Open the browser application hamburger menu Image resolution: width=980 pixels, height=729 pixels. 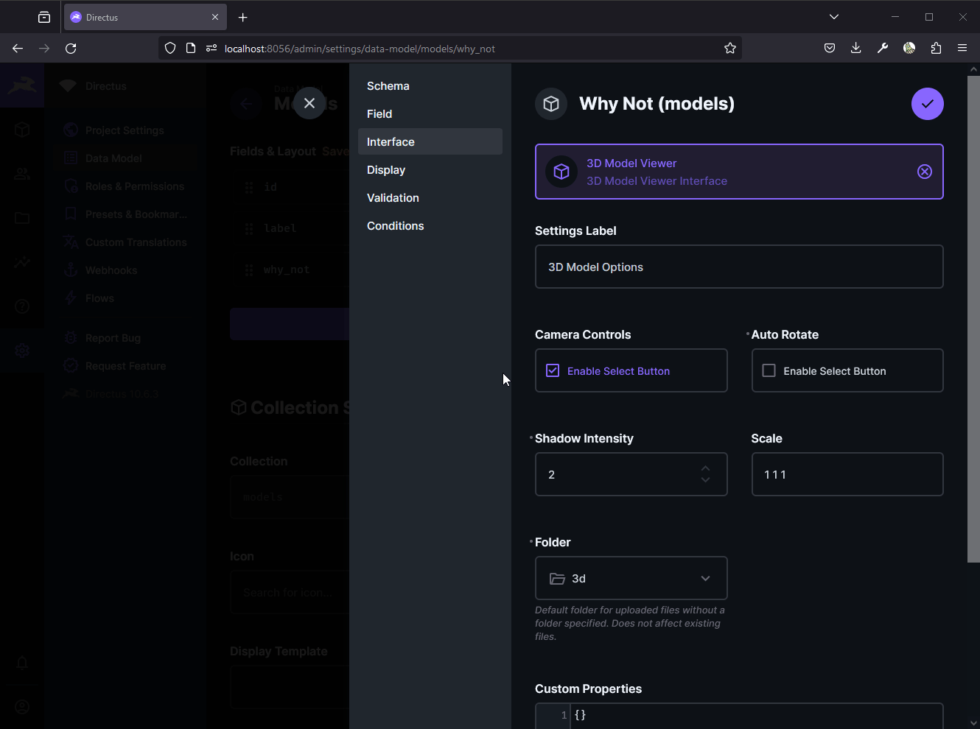coord(962,49)
